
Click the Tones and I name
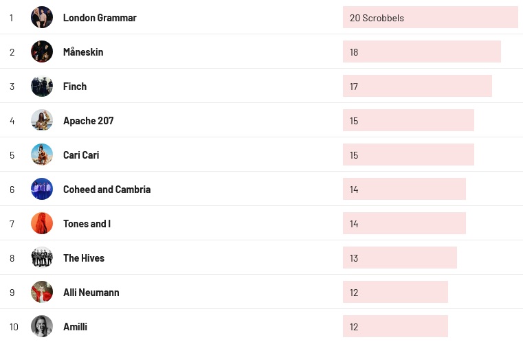[87, 224]
